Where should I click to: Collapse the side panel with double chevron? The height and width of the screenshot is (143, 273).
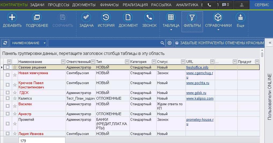click(270, 43)
